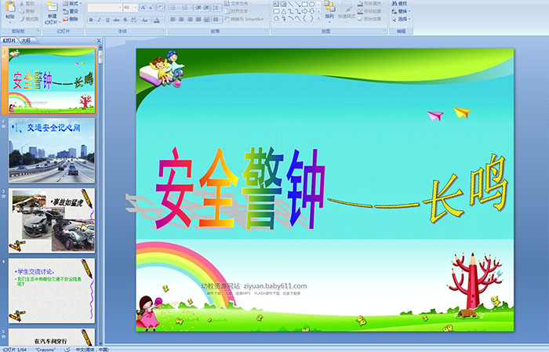549x352 pixels.
Task: Click the New Slide (新建幻灯片) icon
Action: (53, 7)
